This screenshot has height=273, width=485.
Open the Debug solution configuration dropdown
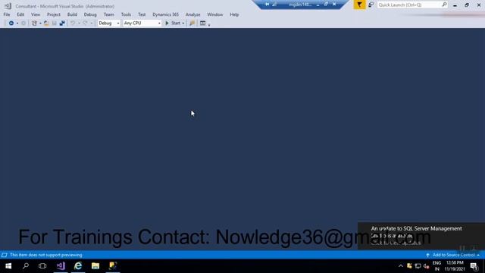tap(109, 24)
